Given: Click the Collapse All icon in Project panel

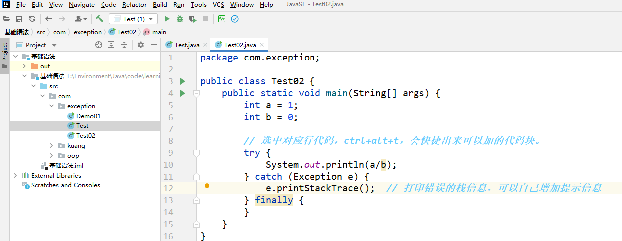Looking at the screenshot, I should point(124,45).
